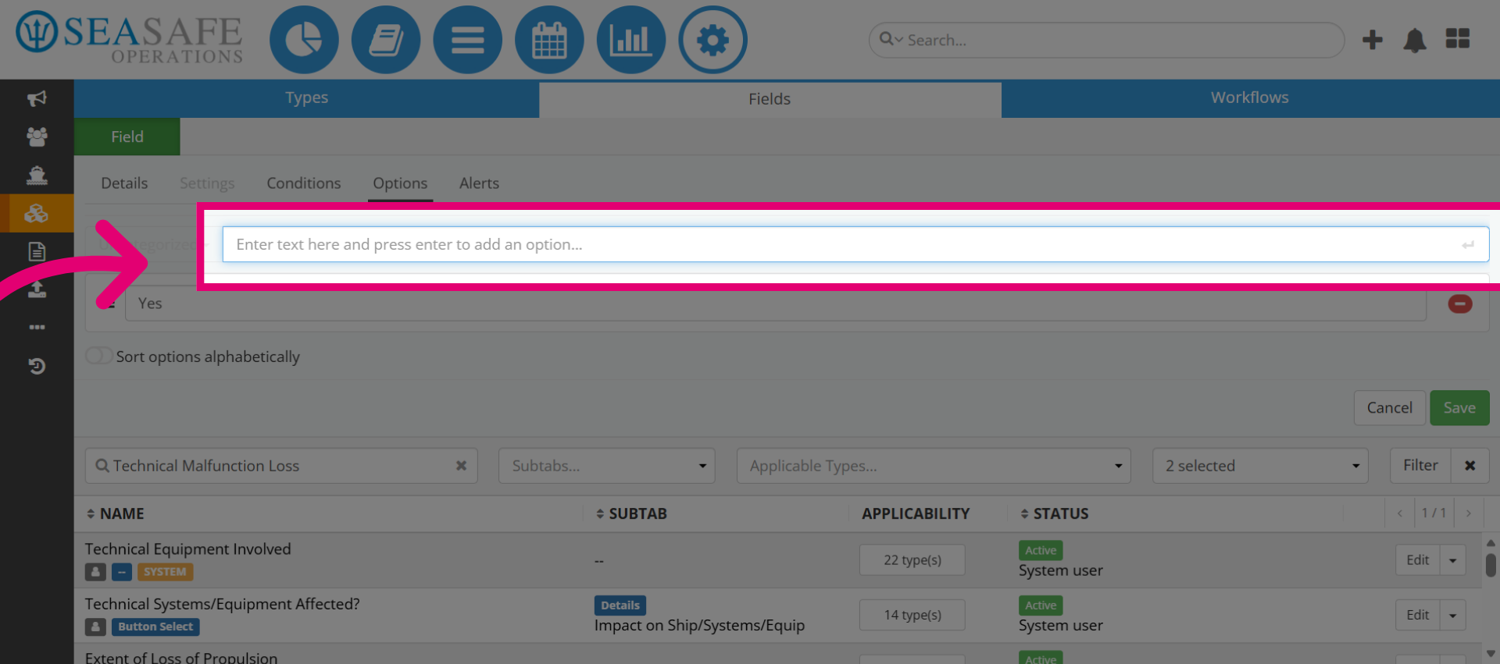Clear the Technical Malfunction Loss search text
This screenshot has height=664, width=1500.
coord(461,466)
